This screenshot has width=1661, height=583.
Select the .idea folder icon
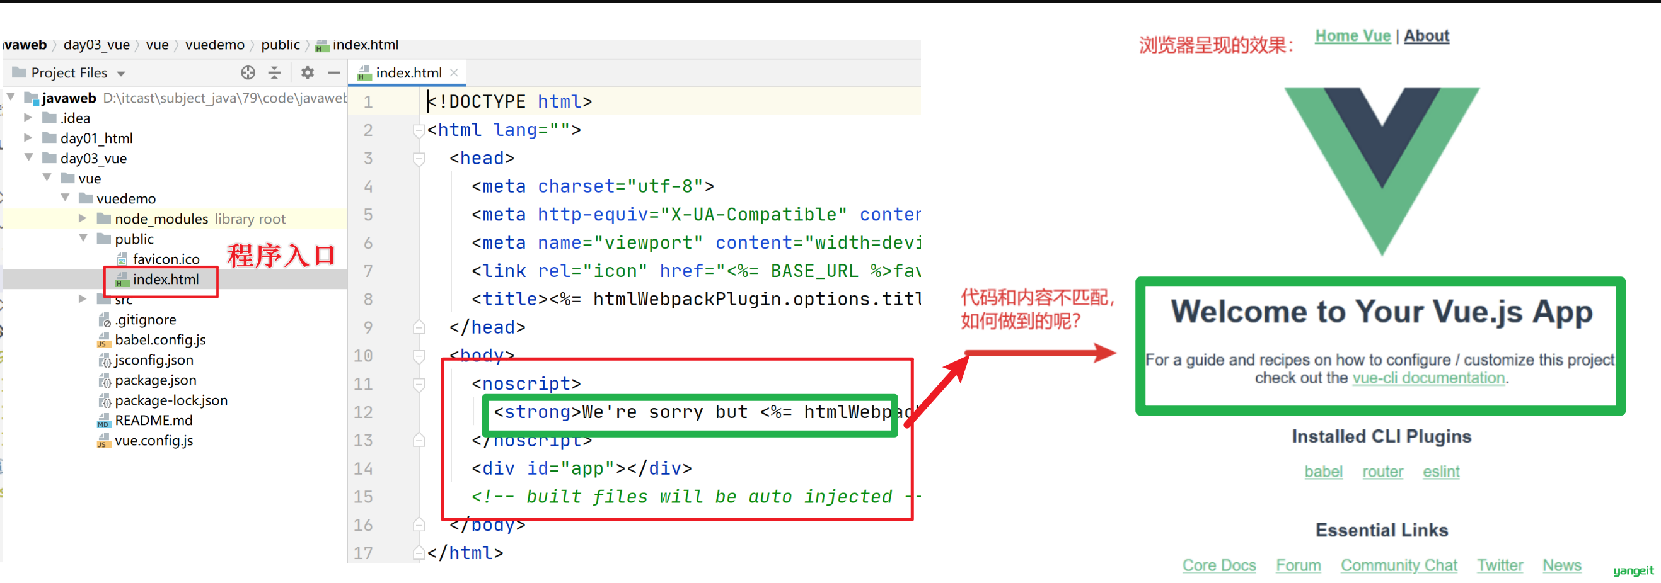[x=49, y=117]
